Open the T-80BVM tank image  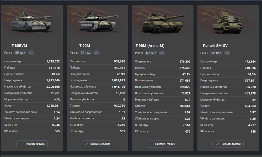32,21
